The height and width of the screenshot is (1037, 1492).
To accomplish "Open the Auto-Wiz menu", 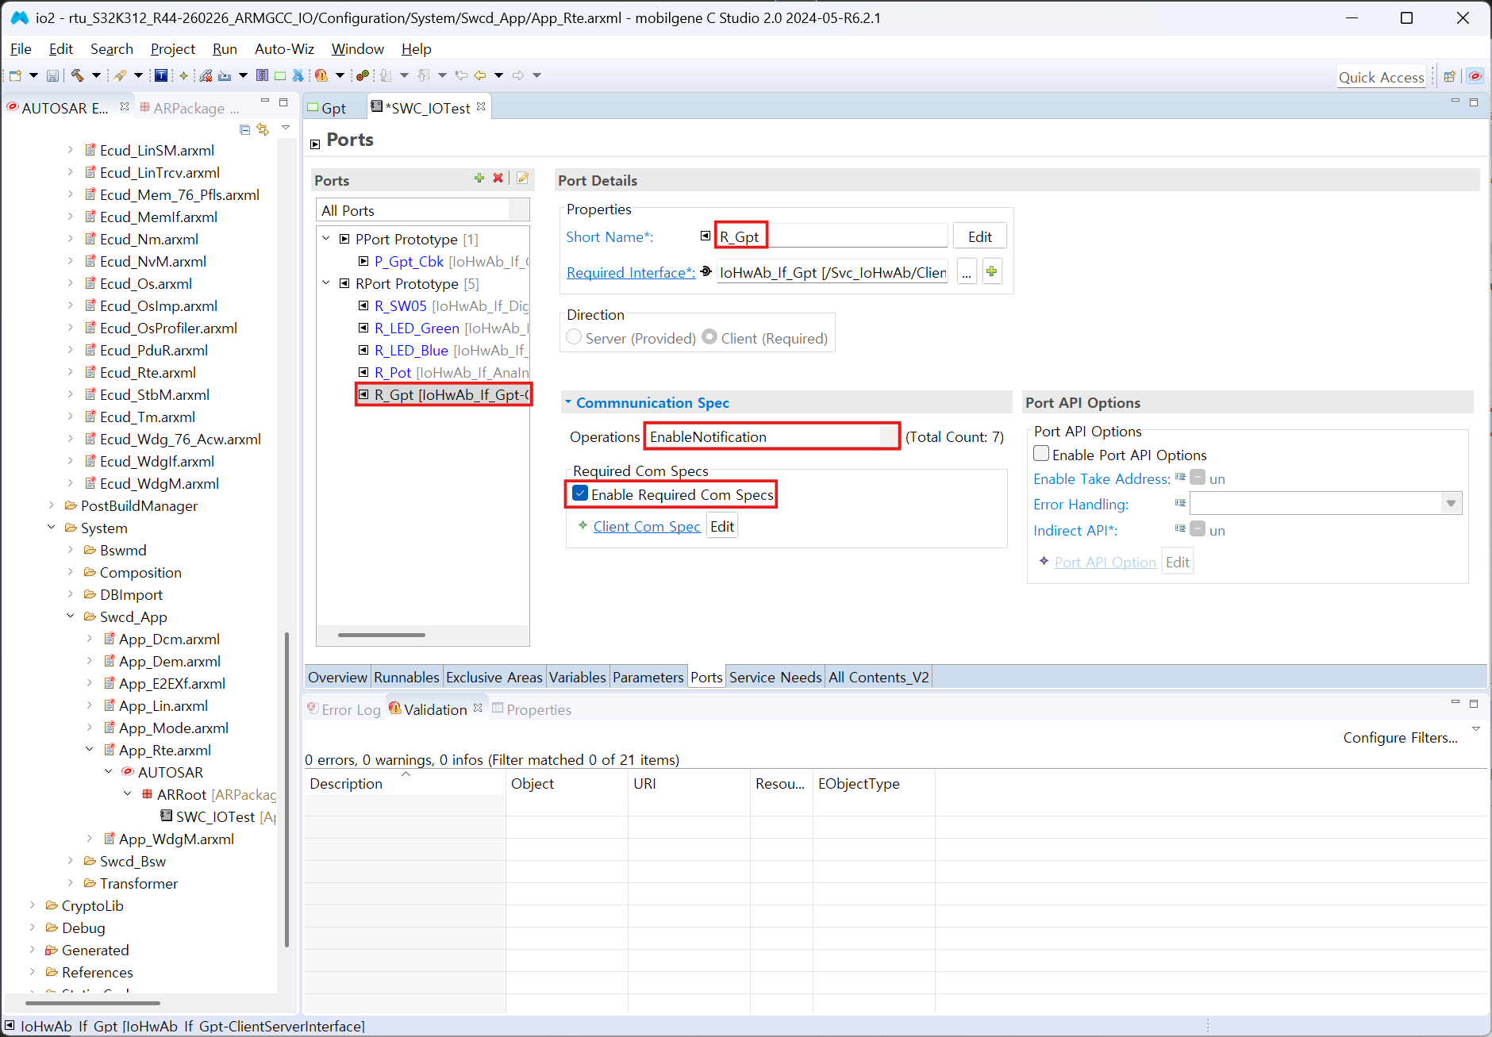I will pos(284,48).
